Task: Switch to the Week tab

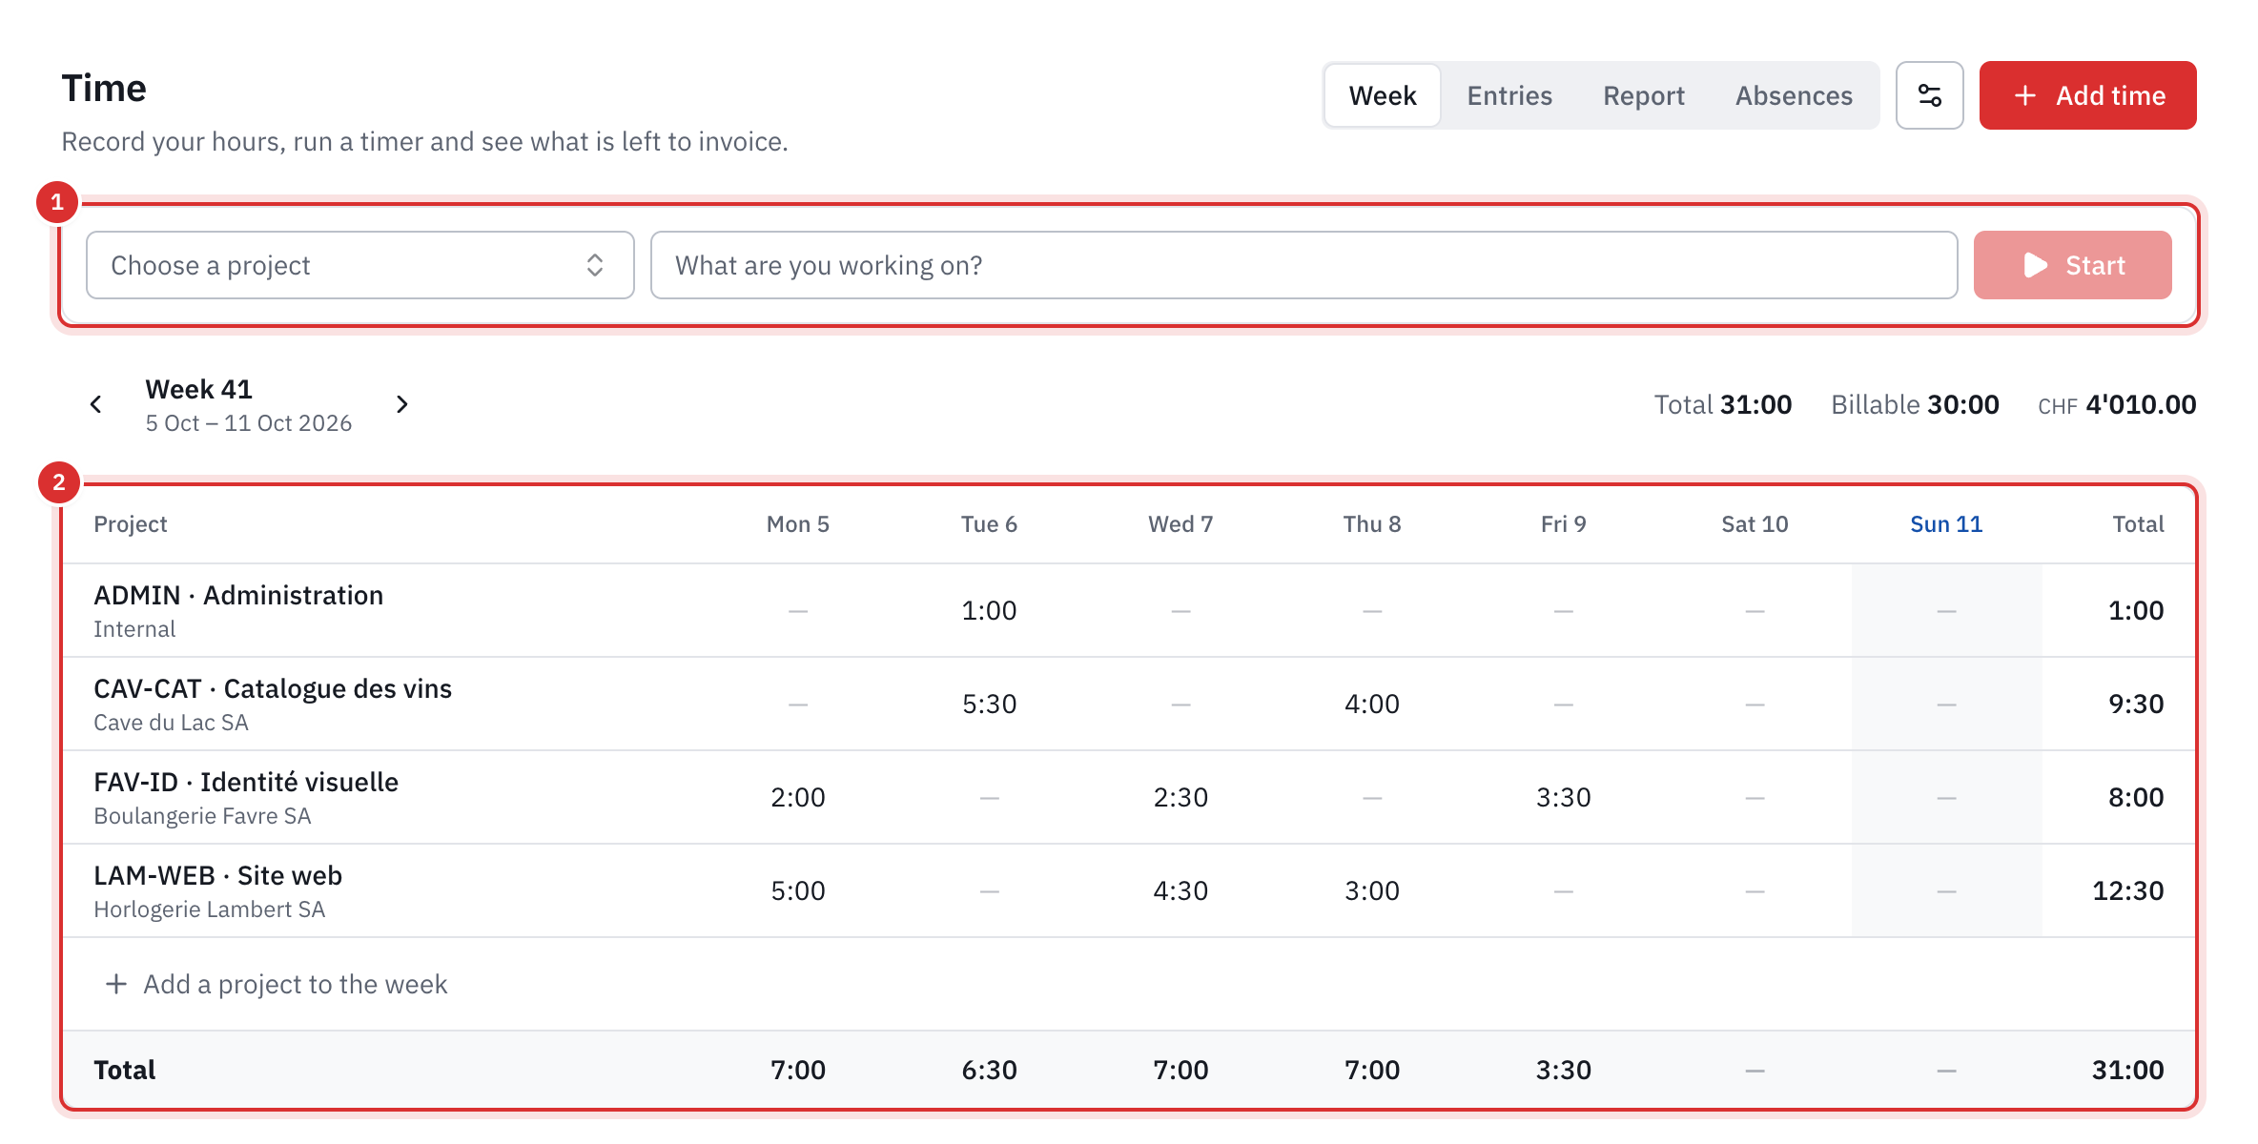Action: tap(1382, 95)
